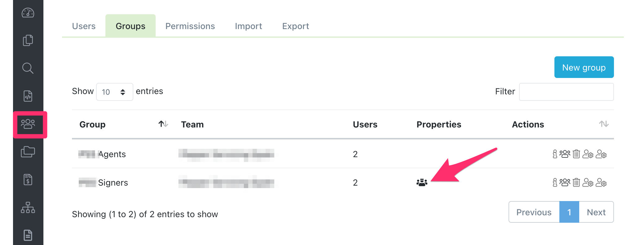
Task: Open members icon for Agents group
Action: (565, 154)
